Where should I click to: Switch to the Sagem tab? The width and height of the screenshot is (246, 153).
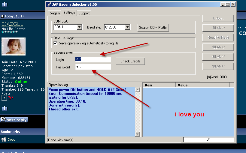click(x=55, y=13)
